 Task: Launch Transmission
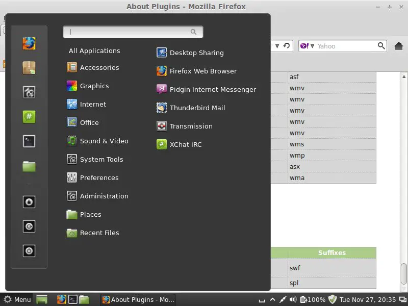point(184,126)
